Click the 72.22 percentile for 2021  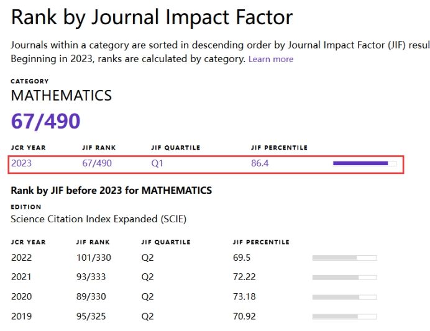(245, 277)
